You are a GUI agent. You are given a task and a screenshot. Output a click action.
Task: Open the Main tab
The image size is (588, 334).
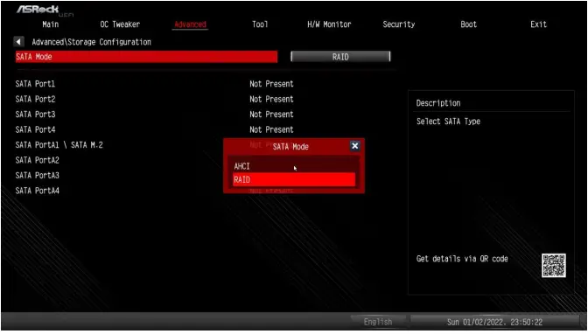point(50,24)
